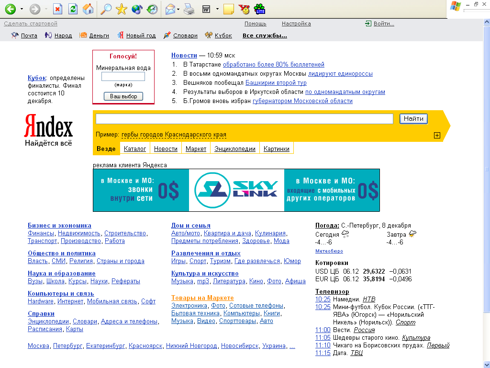
Task: Open the Товары на Маркете heading link
Action: click(x=202, y=298)
